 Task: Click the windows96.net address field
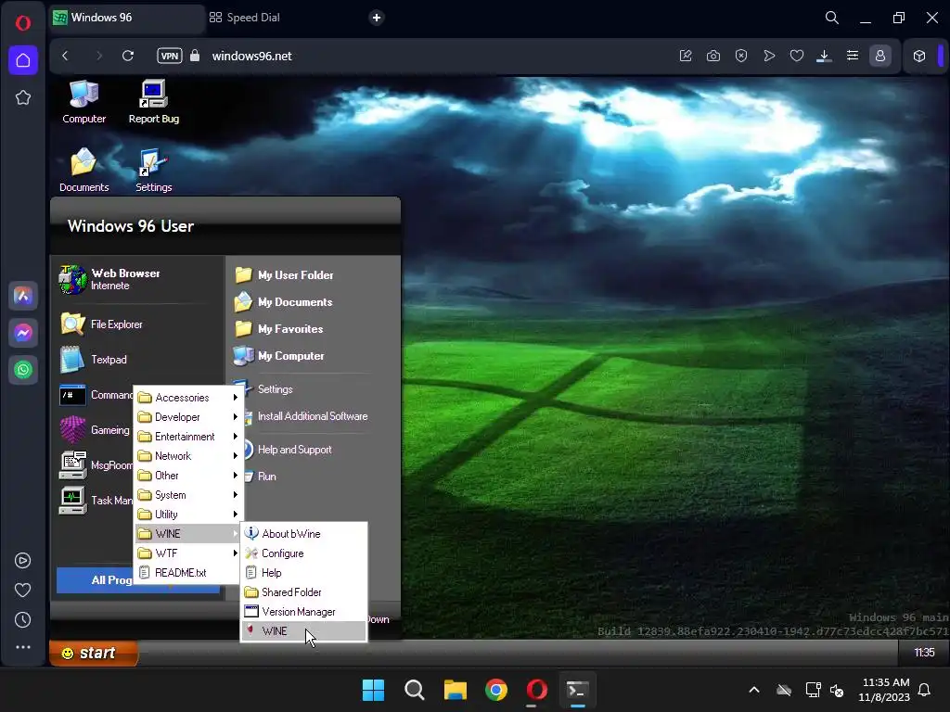coord(252,56)
